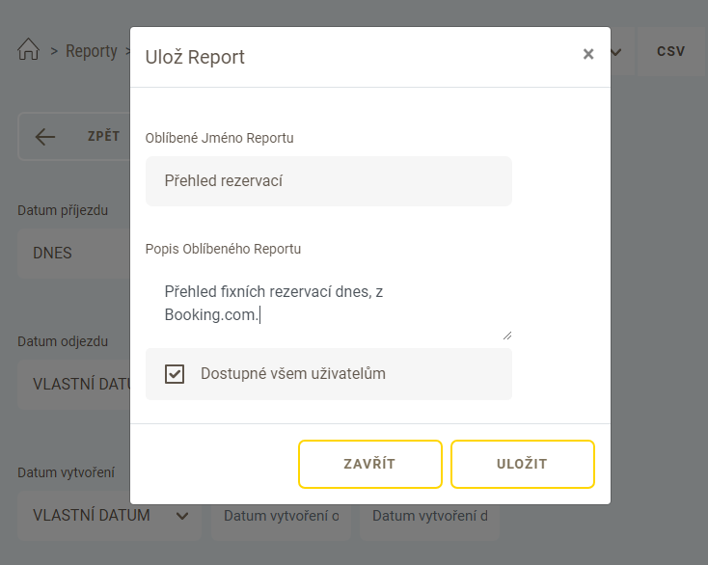Click the chevron in Datum vytvoření dropdown
The height and width of the screenshot is (565, 708).
click(x=182, y=516)
